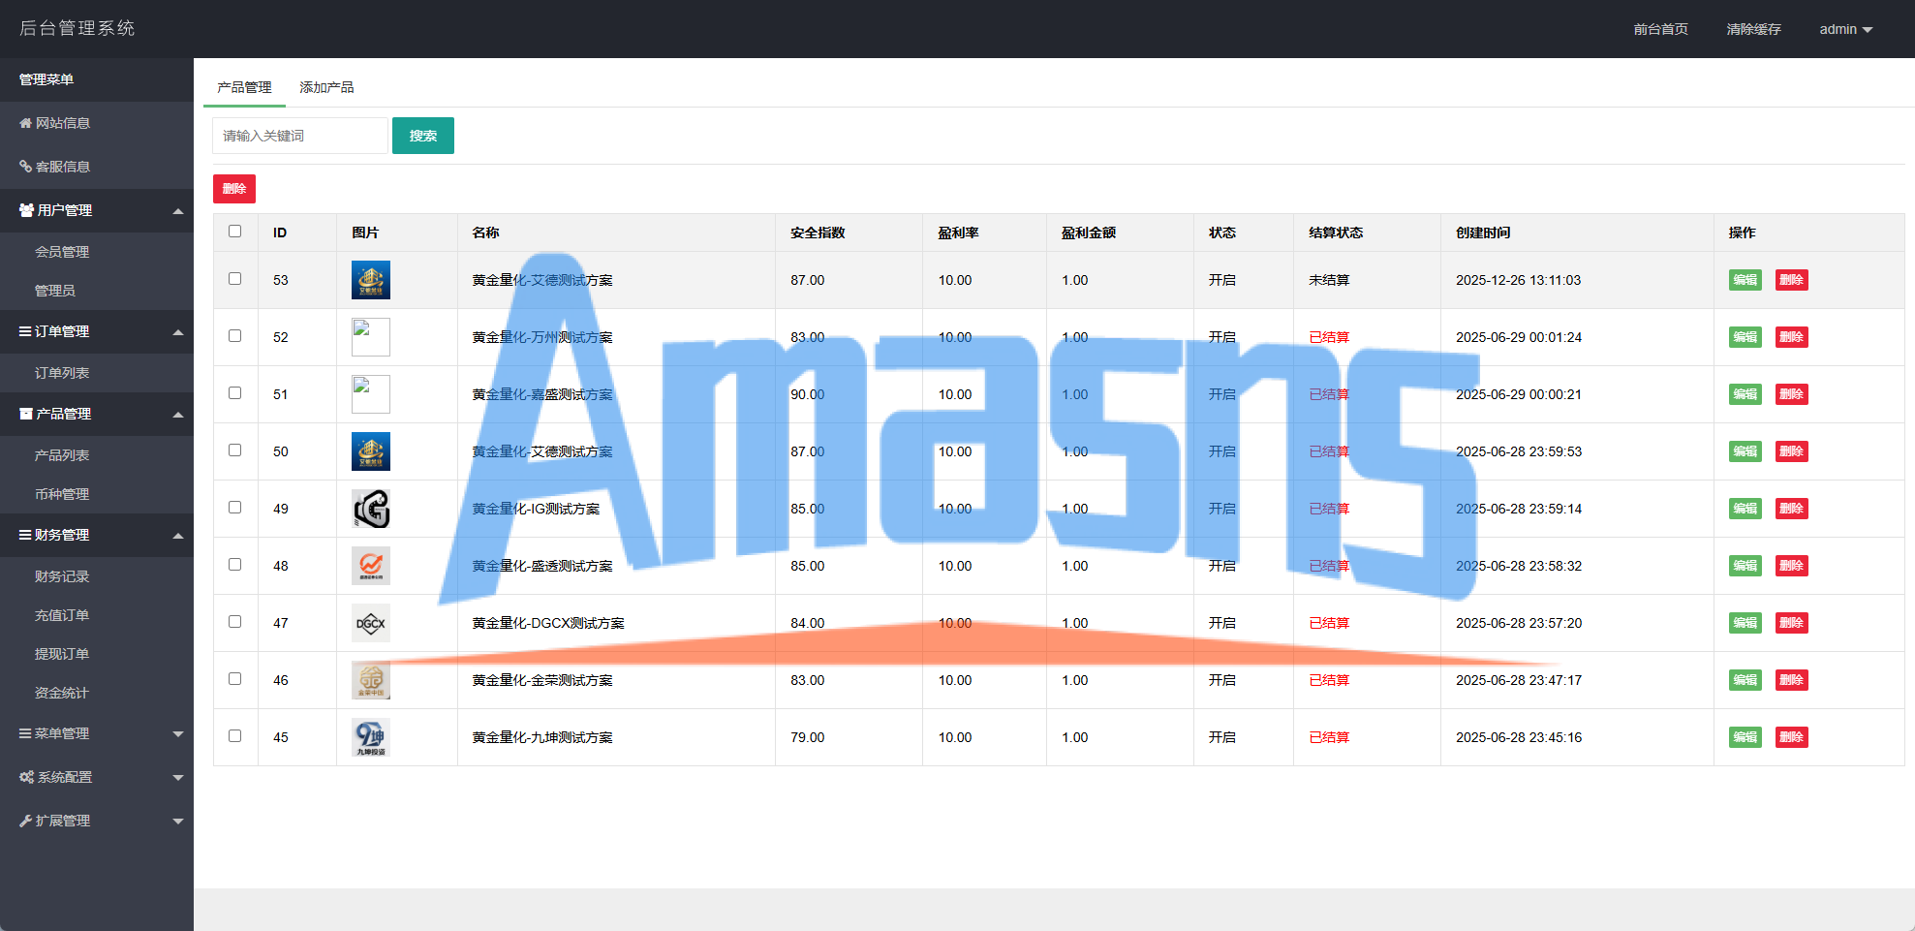
Task: Click the list icon beside 财务管理
Action: pos(25,535)
